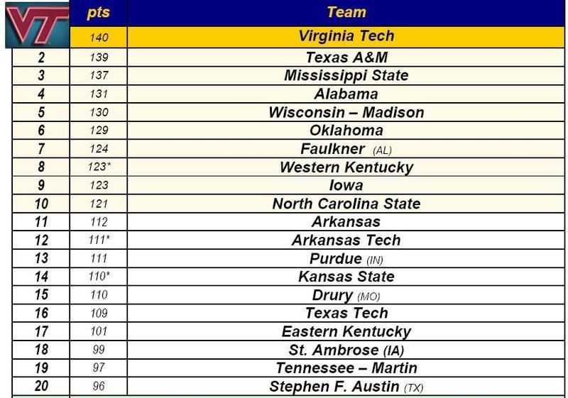This screenshot has width=568, height=398.
Task: Select the pts column header
Action: (99, 13)
